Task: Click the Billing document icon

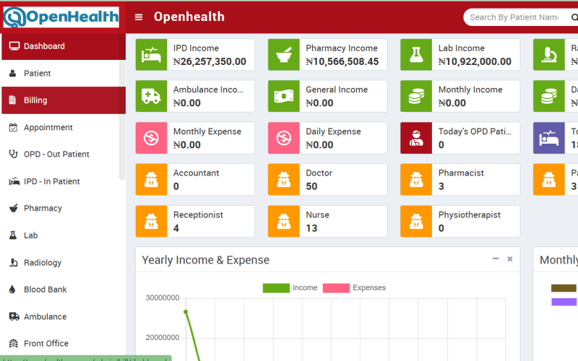Action: [12, 100]
